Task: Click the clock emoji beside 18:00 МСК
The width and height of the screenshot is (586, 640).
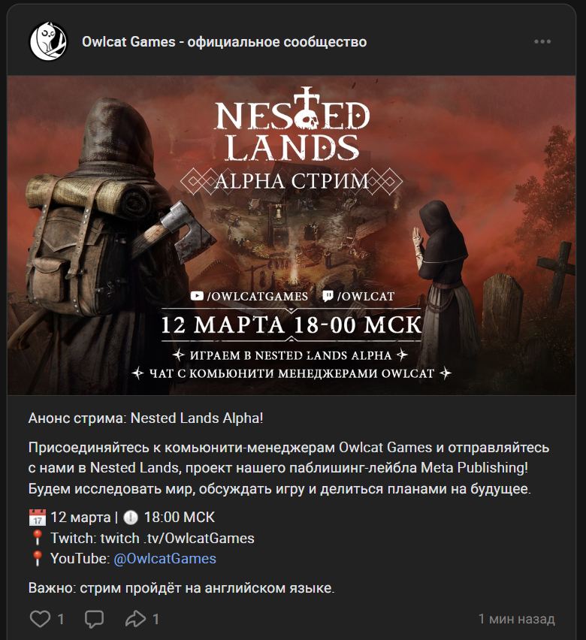Action: point(130,517)
